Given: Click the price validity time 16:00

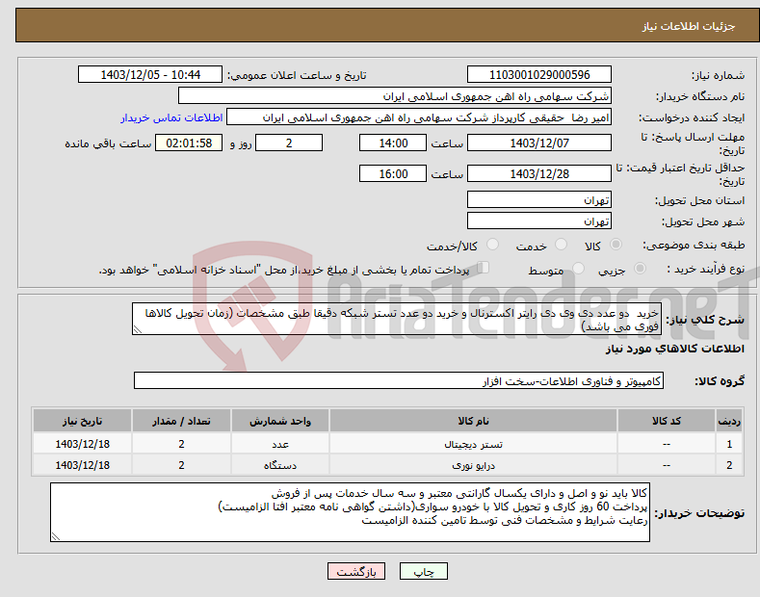Looking at the screenshot, I should pos(393,173).
